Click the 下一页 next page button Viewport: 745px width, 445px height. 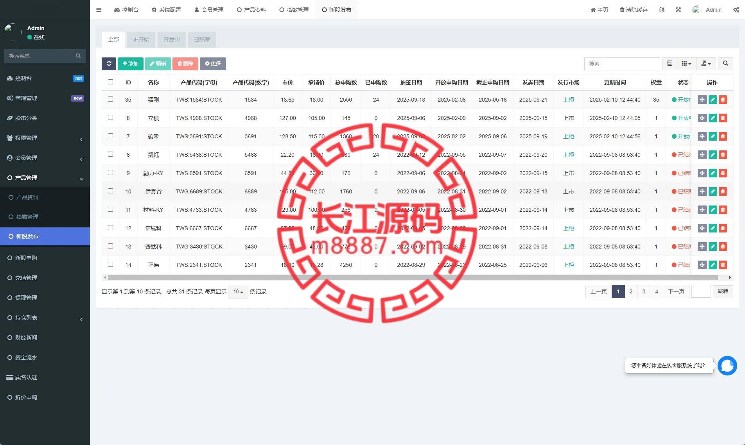tap(676, 291)
